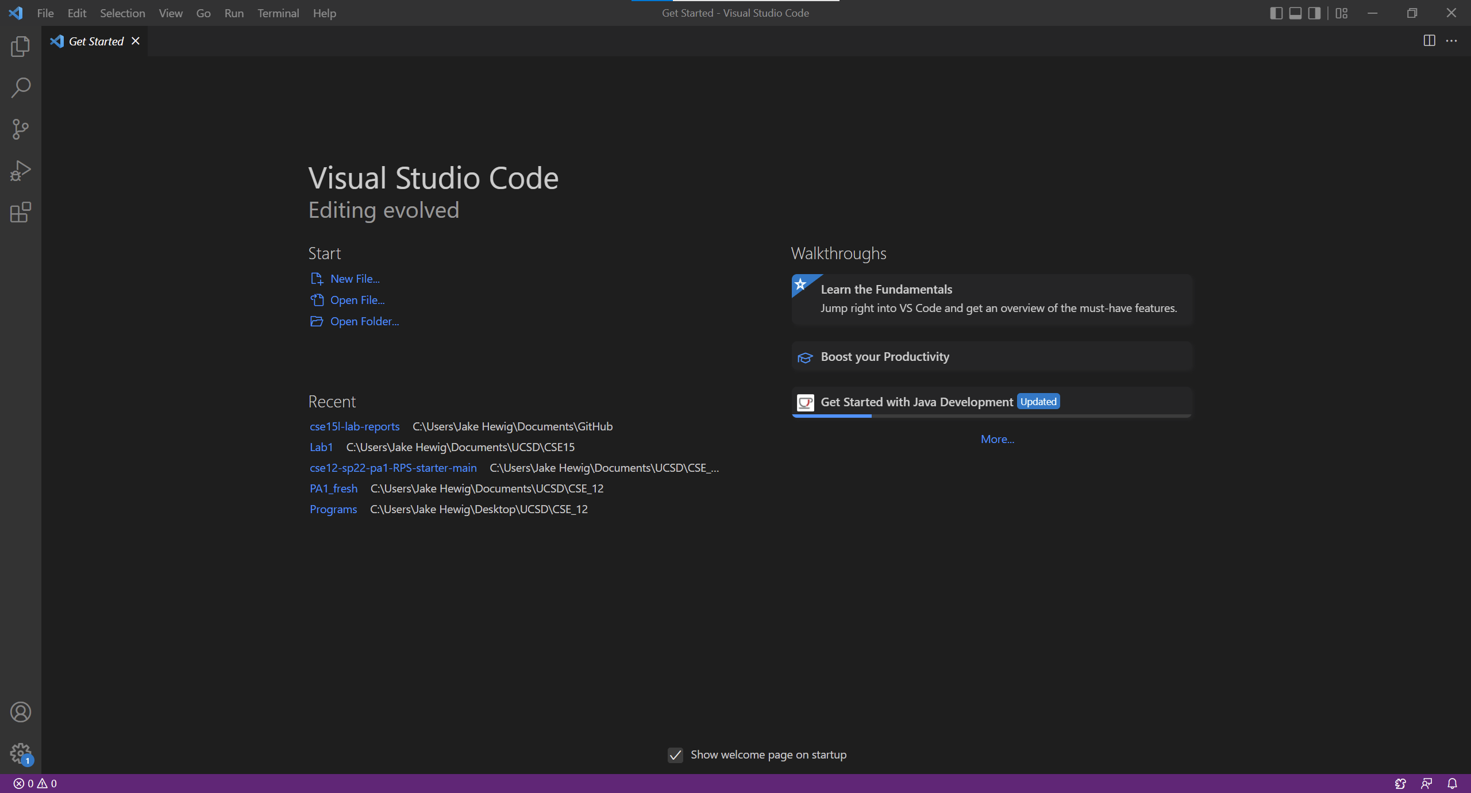
Task: Open the Selection menu
Action: coord(122,13)
